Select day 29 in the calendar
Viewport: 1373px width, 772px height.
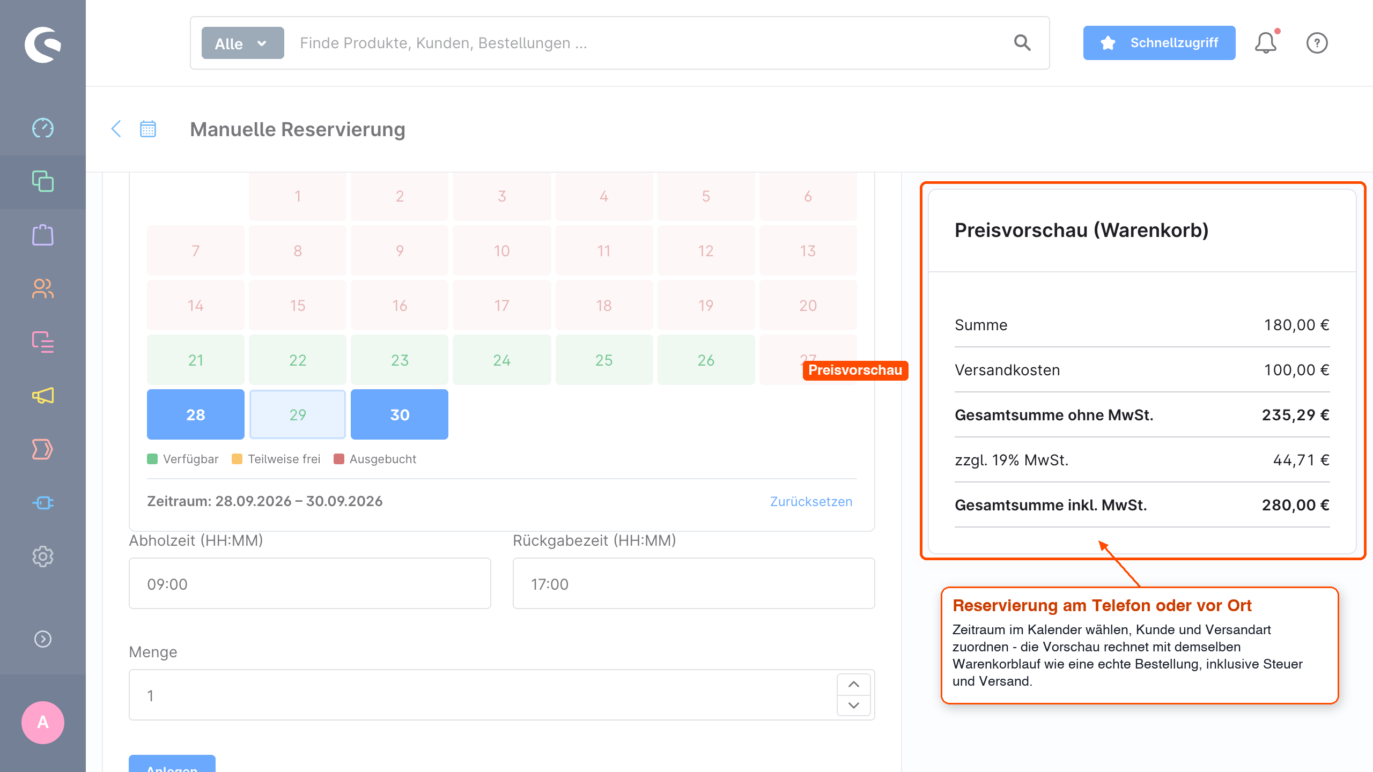[x=298, y=414]
